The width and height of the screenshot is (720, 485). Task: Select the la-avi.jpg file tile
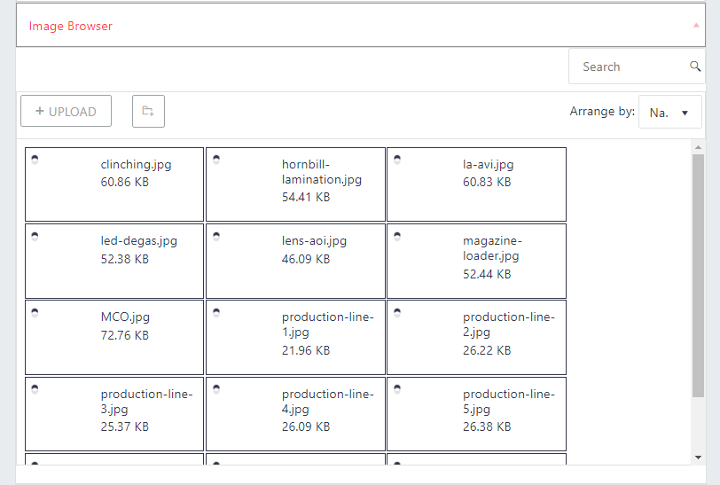476,184
